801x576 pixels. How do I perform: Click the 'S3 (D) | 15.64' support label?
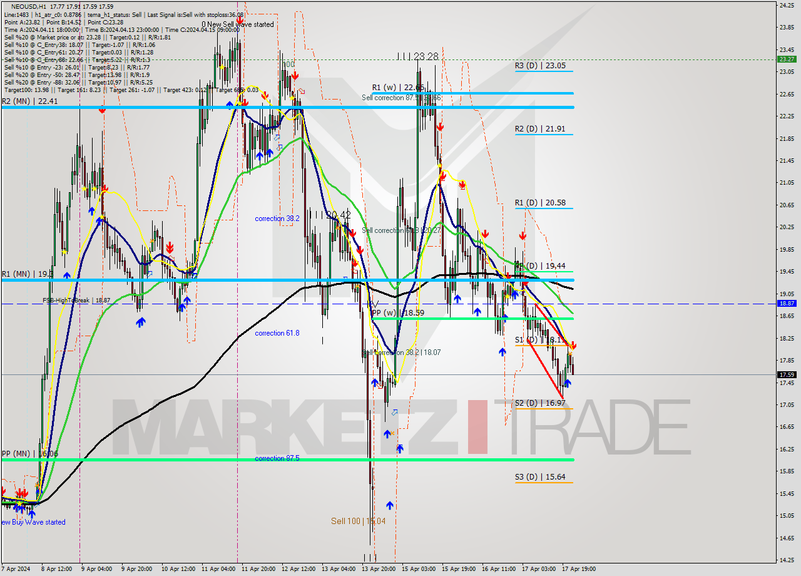(x=540, y=477)
